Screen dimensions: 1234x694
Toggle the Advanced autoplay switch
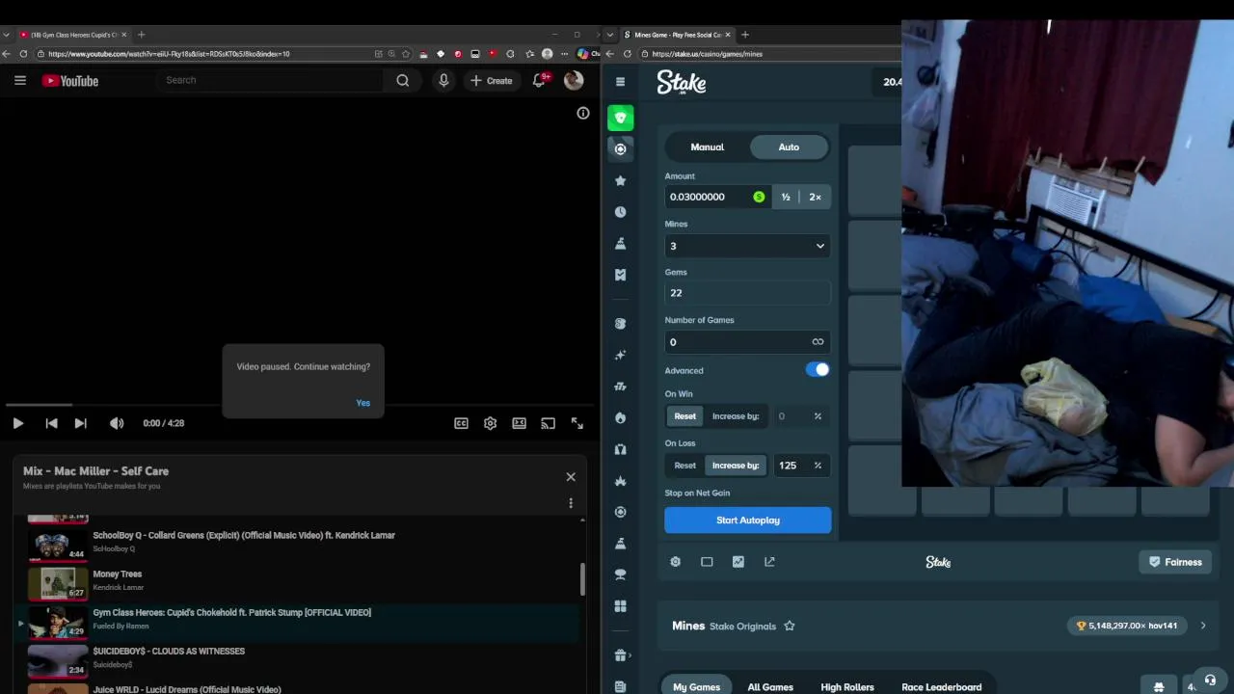[818, 369]
